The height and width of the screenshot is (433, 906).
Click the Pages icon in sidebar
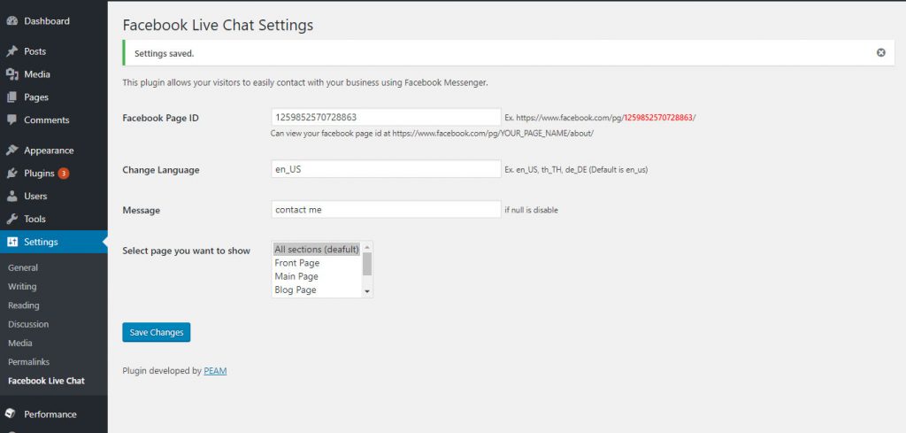pyautogui.click(x=12, y=97)
